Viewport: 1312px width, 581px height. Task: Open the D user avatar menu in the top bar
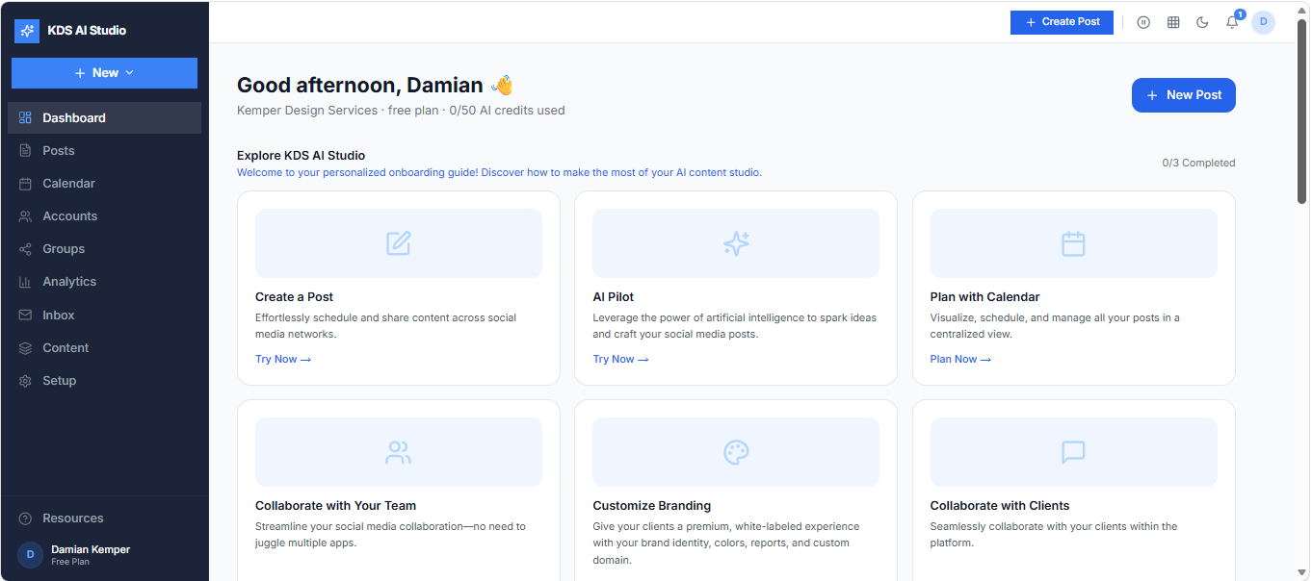click(1263, 22)
